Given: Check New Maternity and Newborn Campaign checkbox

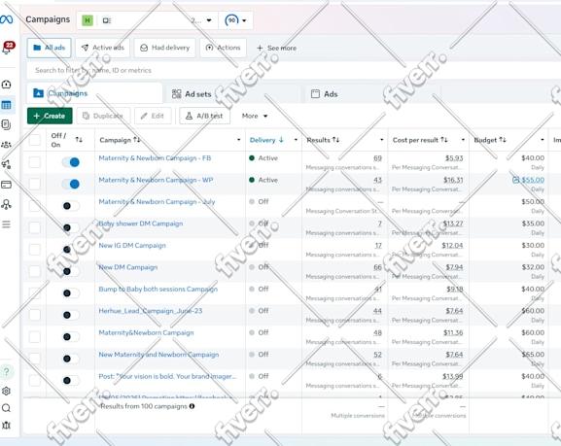Looking at the screenshot, I should (35, 359).
